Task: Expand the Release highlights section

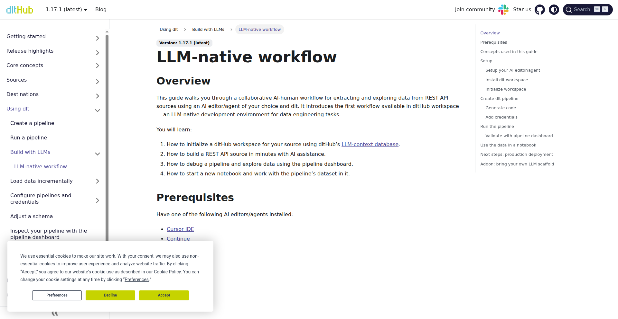Action: (98, 53)
